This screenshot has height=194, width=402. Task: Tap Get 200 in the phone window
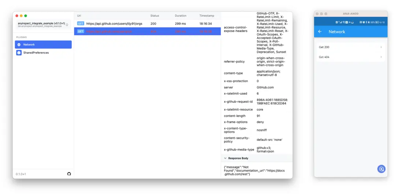pyautogui.click(x=350, y=47)
